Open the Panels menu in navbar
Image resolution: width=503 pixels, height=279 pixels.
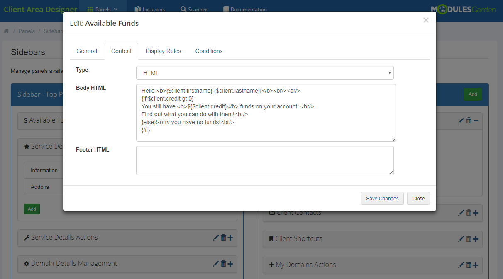pyautogui.click(x=103, y=9)
